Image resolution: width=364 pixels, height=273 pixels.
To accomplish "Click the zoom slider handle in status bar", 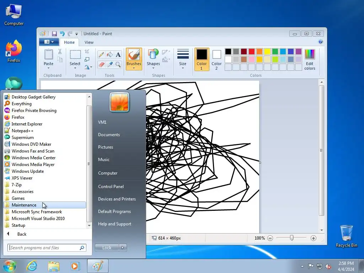I will pos(292,238).
